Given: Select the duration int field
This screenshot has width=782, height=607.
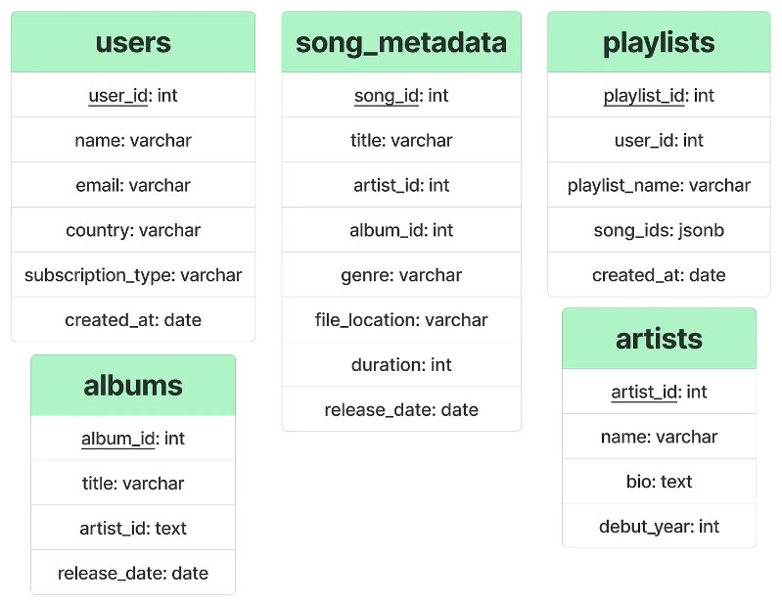Looking at the screenshot, I should (401, 364).
